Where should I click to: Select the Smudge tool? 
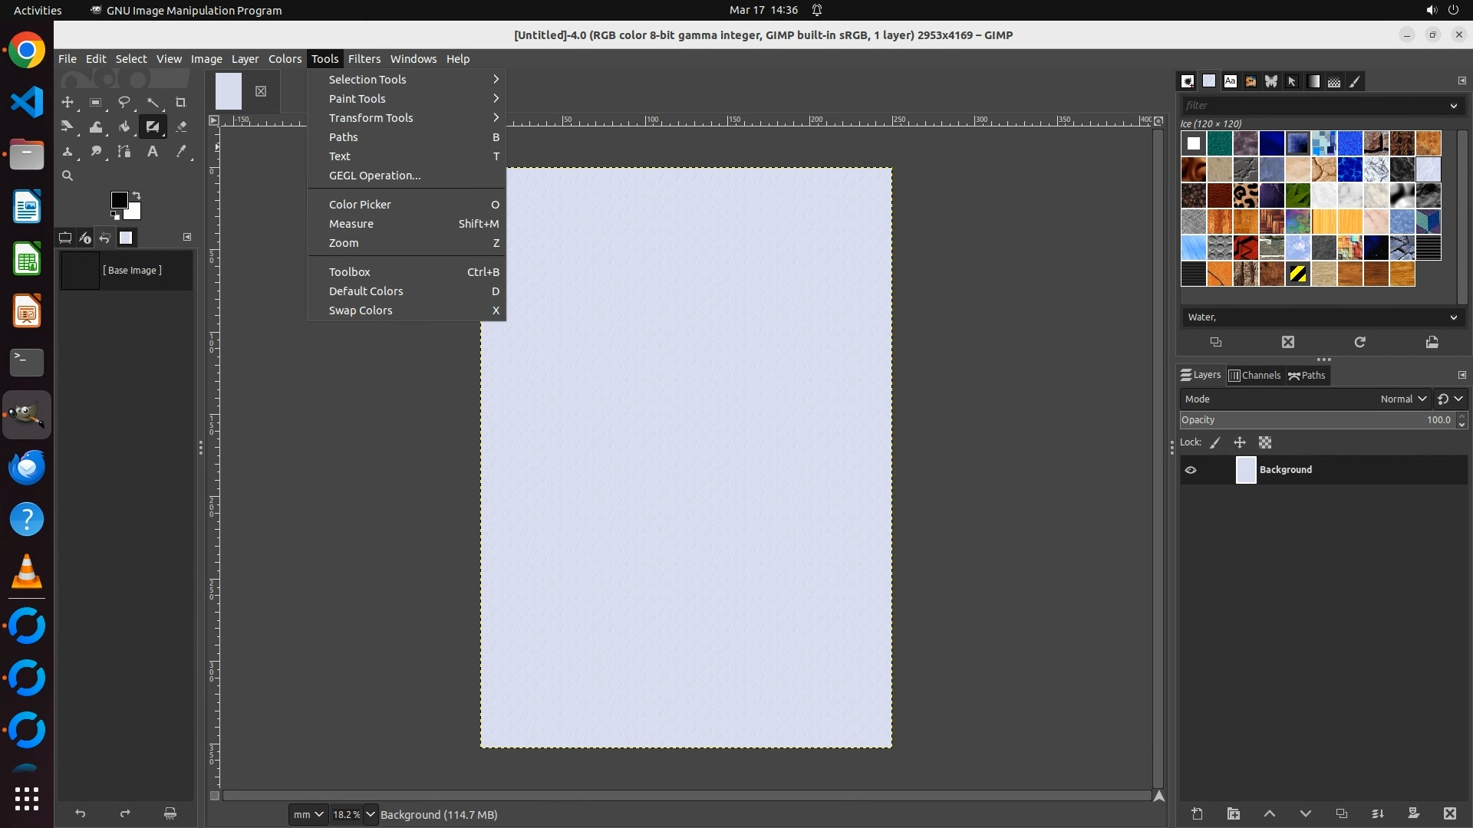(96, 152)
